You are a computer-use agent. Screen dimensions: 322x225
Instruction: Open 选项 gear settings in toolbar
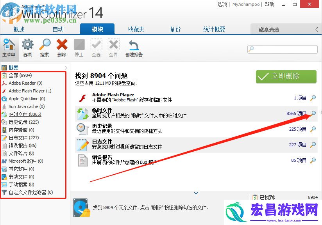[27, 45]
